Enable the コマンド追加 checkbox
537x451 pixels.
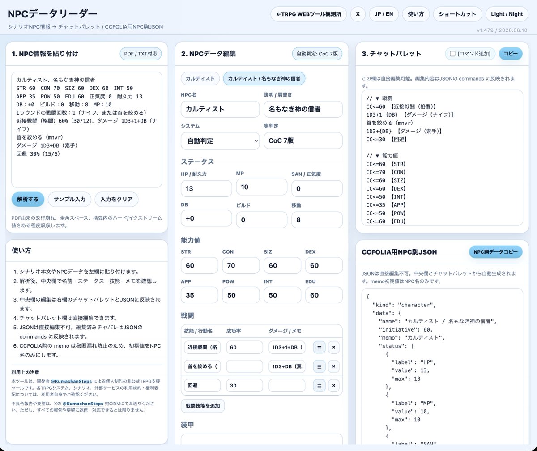coord(452,54)
